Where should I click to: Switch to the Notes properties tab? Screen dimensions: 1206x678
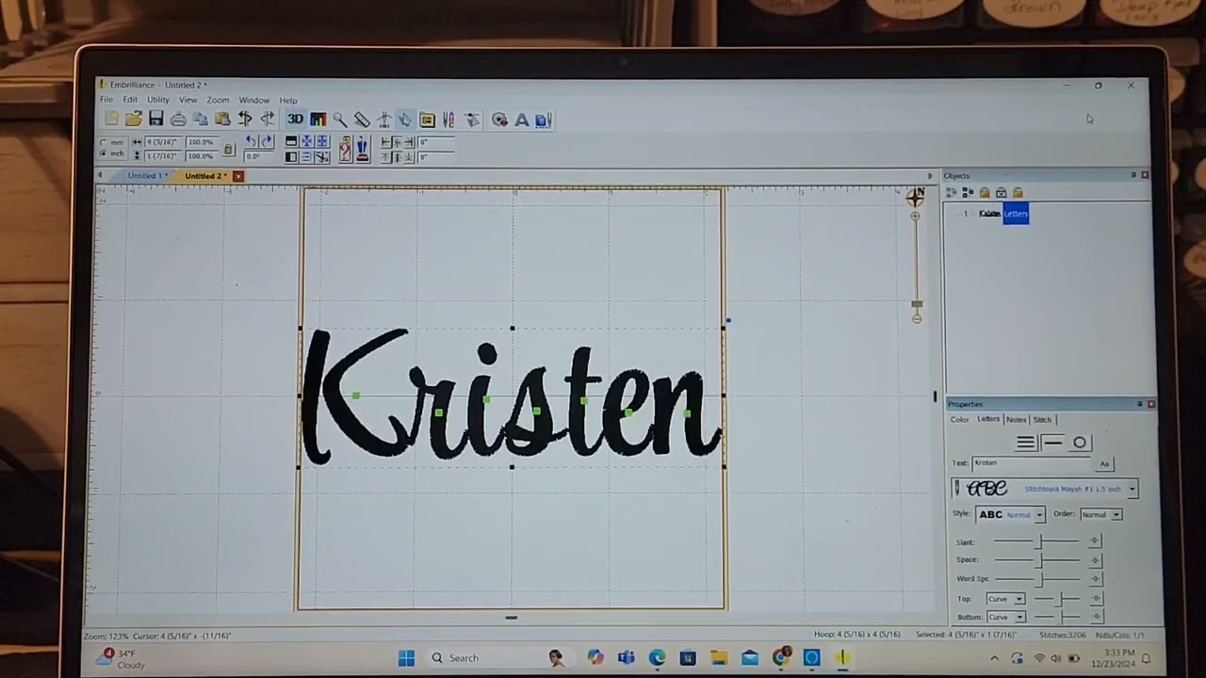coord(1016,420)
